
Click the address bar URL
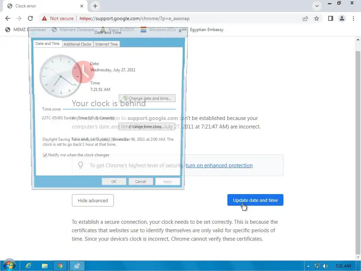134,18
